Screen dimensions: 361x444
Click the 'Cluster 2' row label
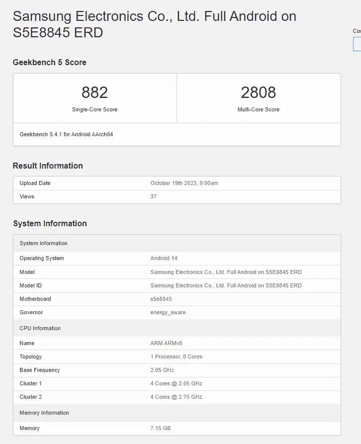pos(30,397)
